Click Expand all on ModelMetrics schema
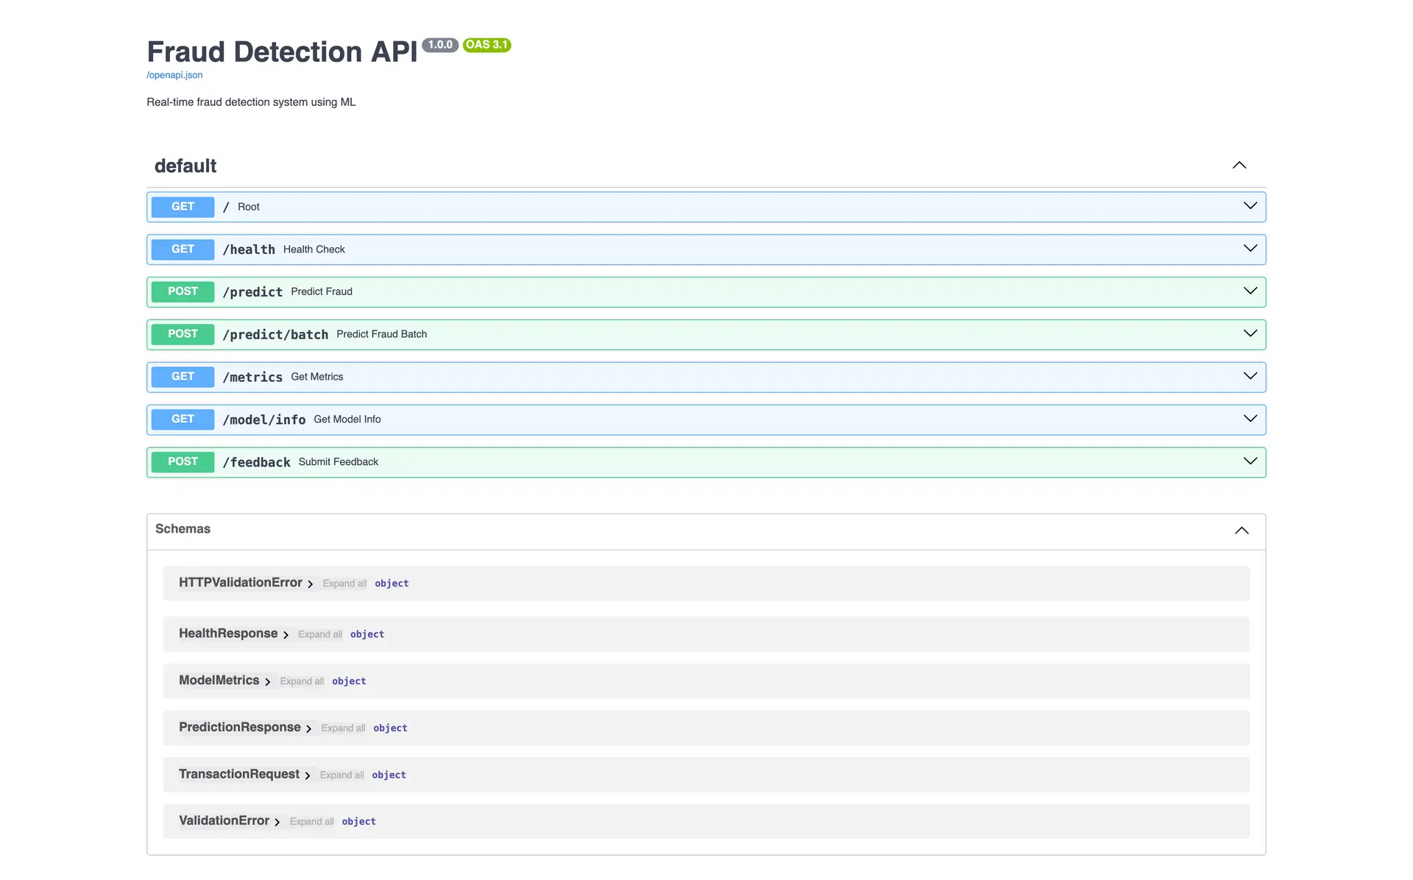 tap(302, 681)
